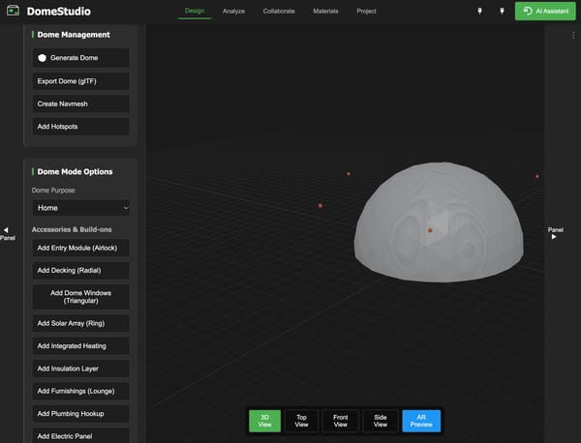Click the microphone icon nearest the Project tab

point(479,11)
